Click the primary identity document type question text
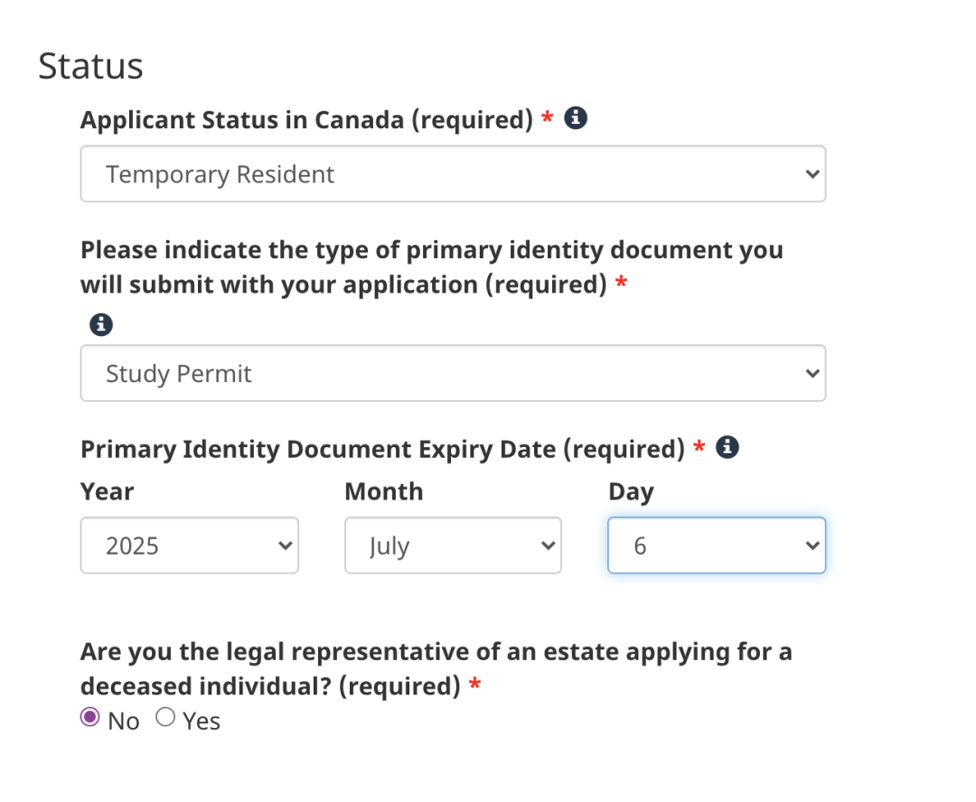 (x=432, y=267)
